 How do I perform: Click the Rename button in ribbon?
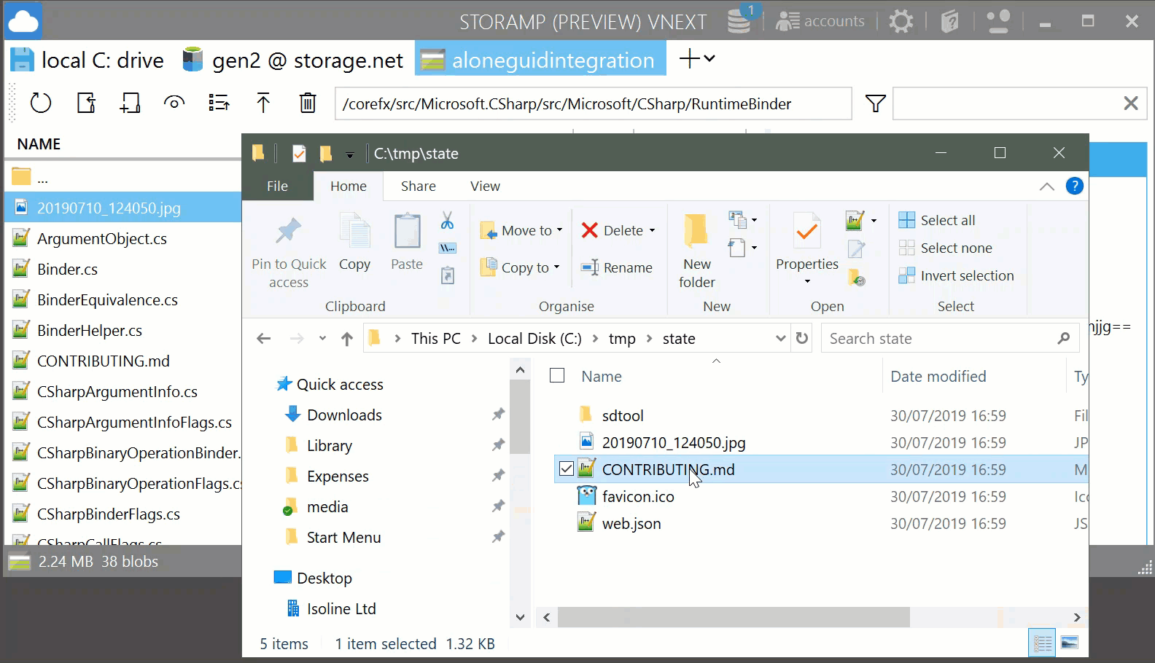pyautogui.click(x=617, y=267)
